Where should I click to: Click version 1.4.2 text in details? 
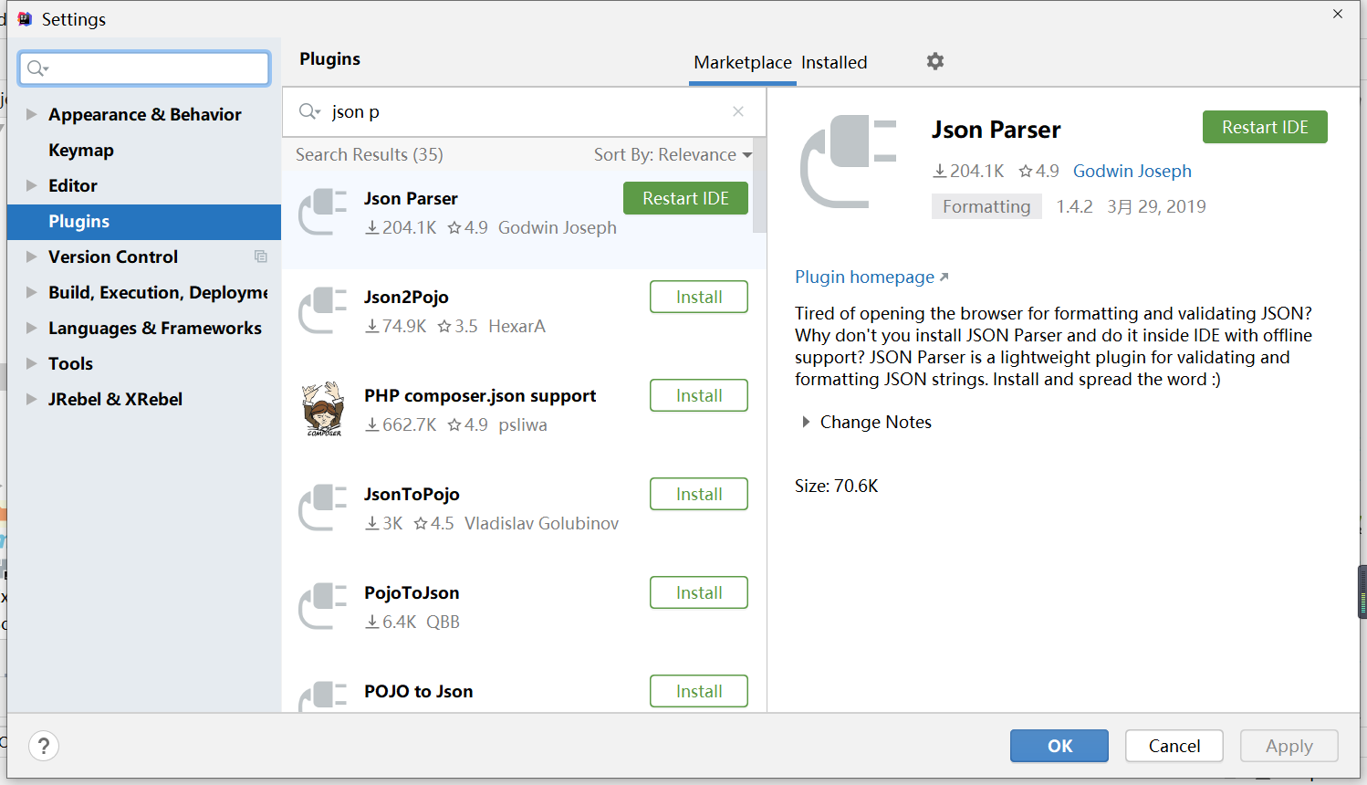[1074, 206]
